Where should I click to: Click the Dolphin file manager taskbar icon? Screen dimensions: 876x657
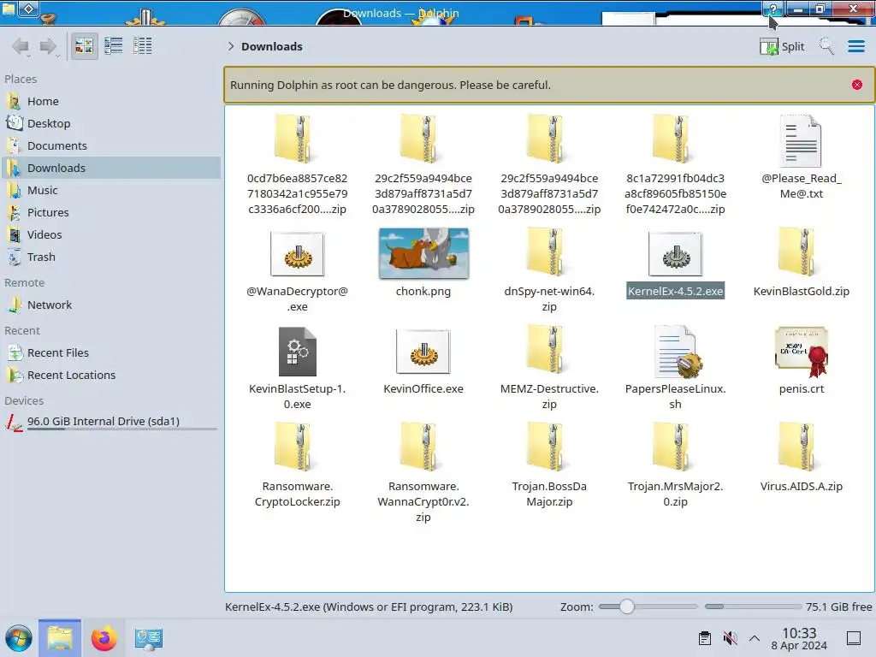(x=60, y=638)
